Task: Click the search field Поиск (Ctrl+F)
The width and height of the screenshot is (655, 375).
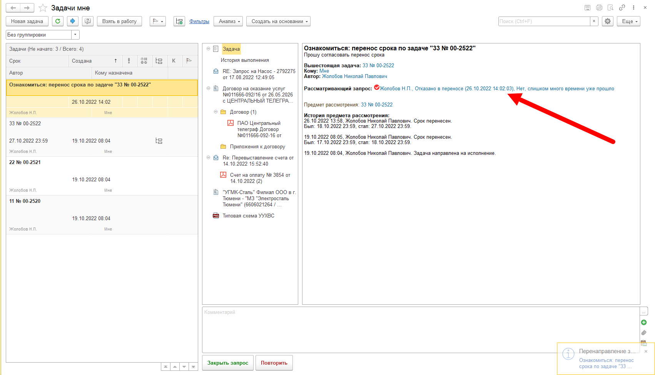Action: point(544,21)
